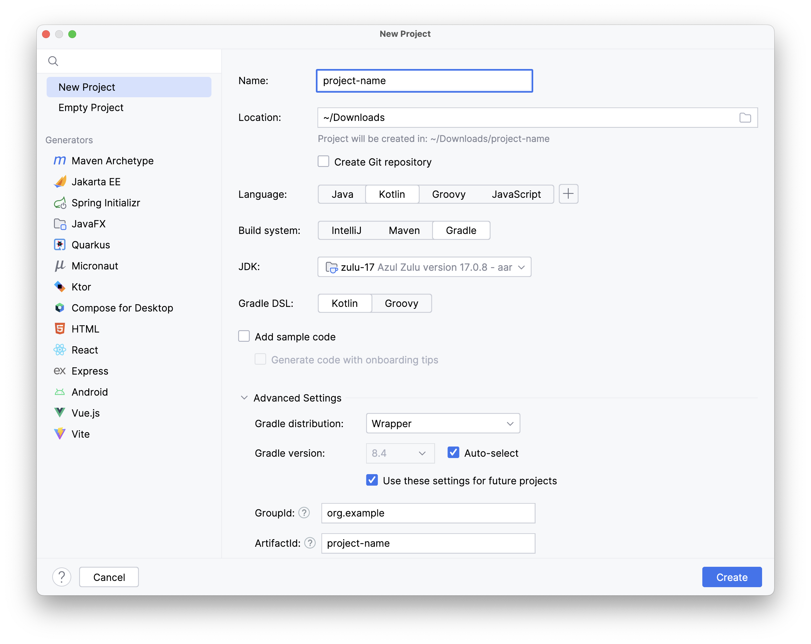The height and width of the screenshot is (644, 811).
Task: Click the search magnifier in sidebar
Action: pyautogui.click(x=53, y=60)
